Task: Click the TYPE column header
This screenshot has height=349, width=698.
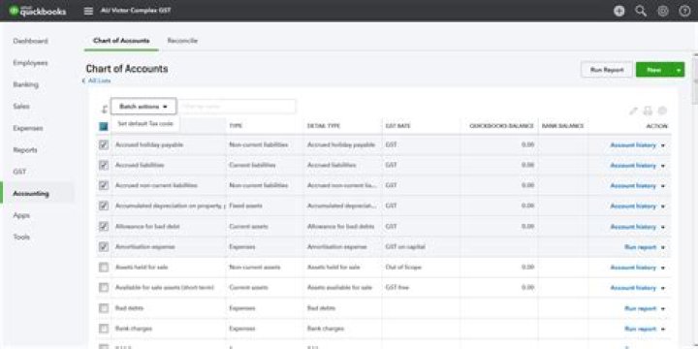Action: 236,126
